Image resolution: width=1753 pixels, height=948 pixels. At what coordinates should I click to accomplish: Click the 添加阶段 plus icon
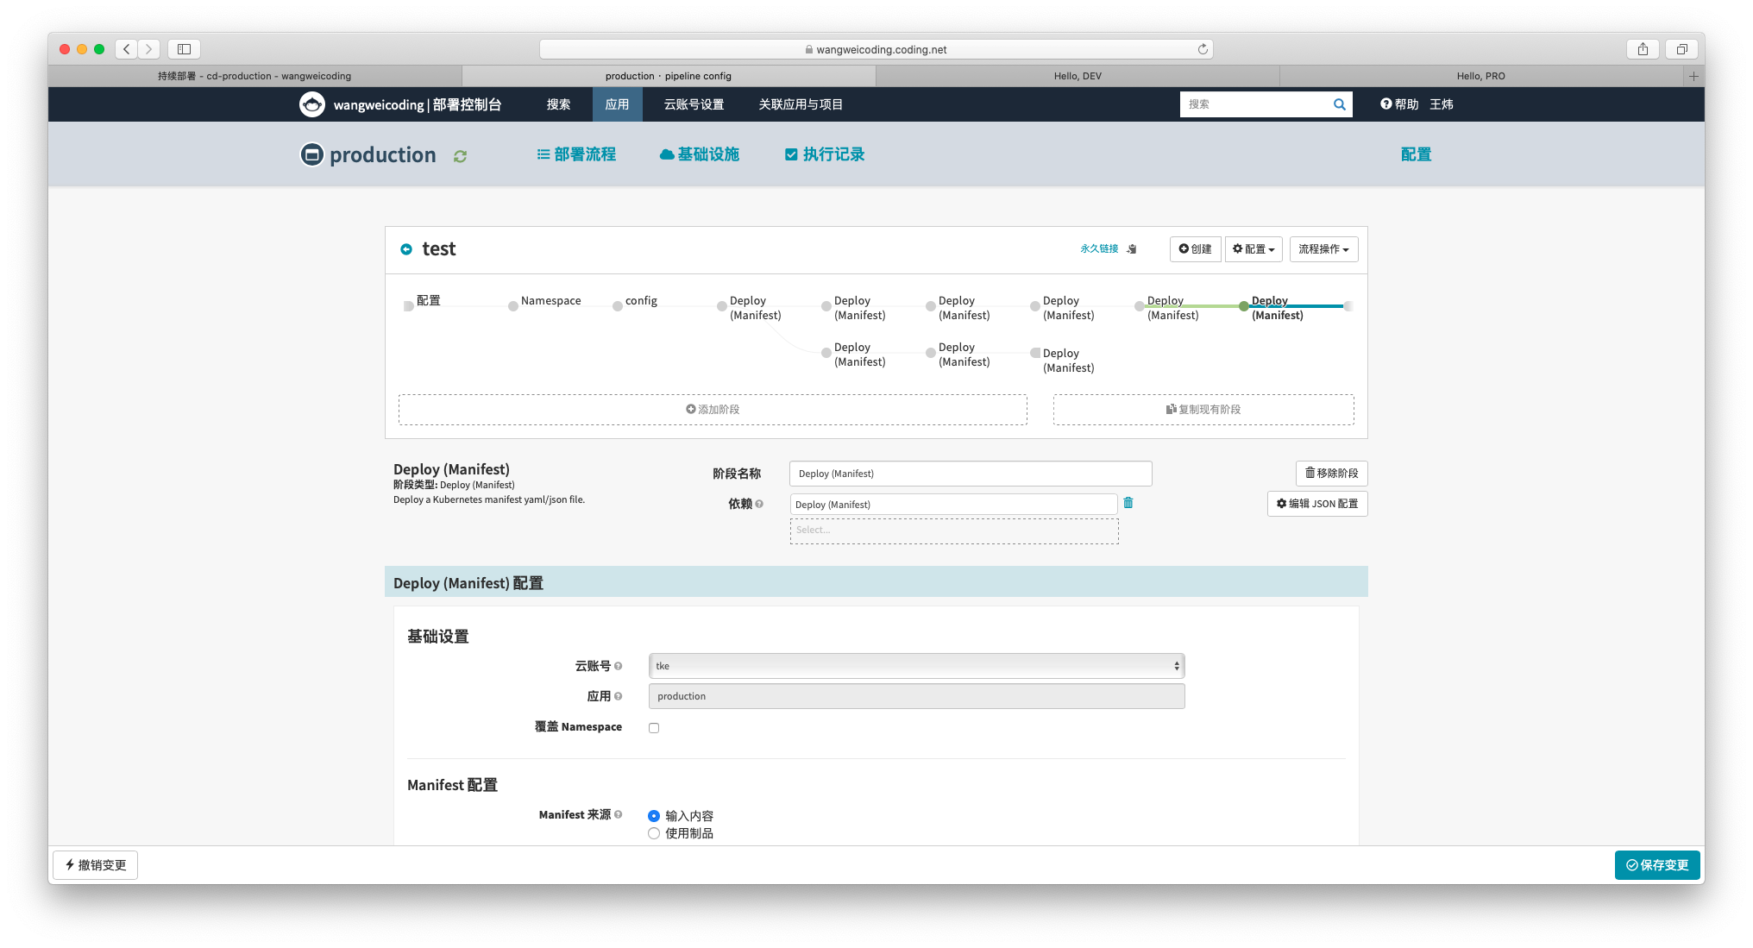pos(691,409)
